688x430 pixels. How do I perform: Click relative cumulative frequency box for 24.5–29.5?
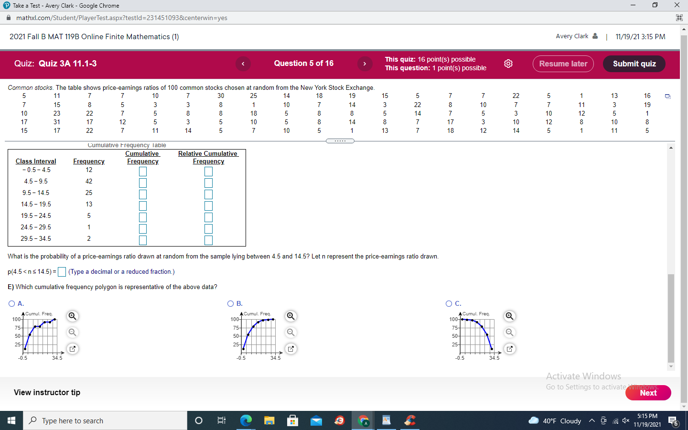tap(208, 228)
